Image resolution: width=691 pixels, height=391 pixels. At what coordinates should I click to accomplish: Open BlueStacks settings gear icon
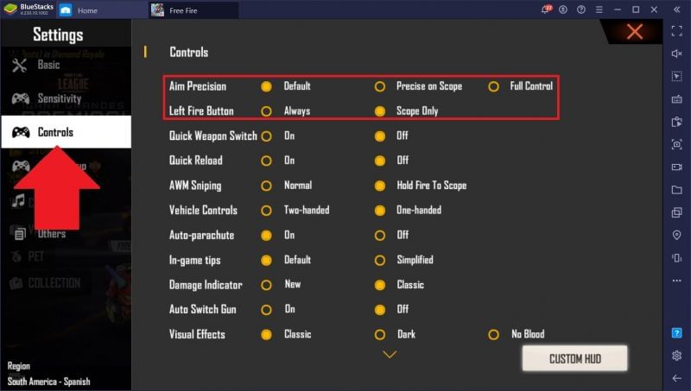point(677,356)
